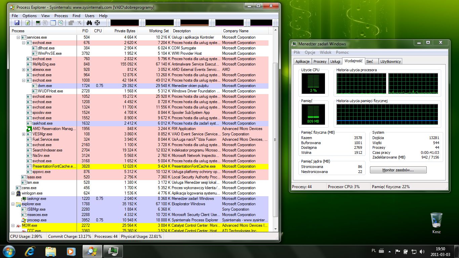Click the Refresh Now toolbar icon
The image size is (459, 258).
tap(28, 23)
